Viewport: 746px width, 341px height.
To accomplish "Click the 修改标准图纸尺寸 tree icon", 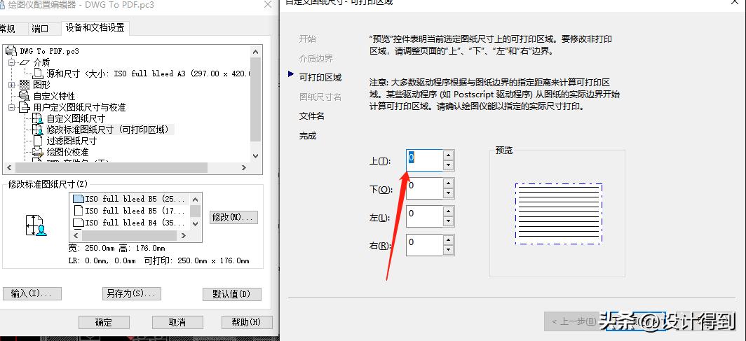I will (x=38, y=129).
